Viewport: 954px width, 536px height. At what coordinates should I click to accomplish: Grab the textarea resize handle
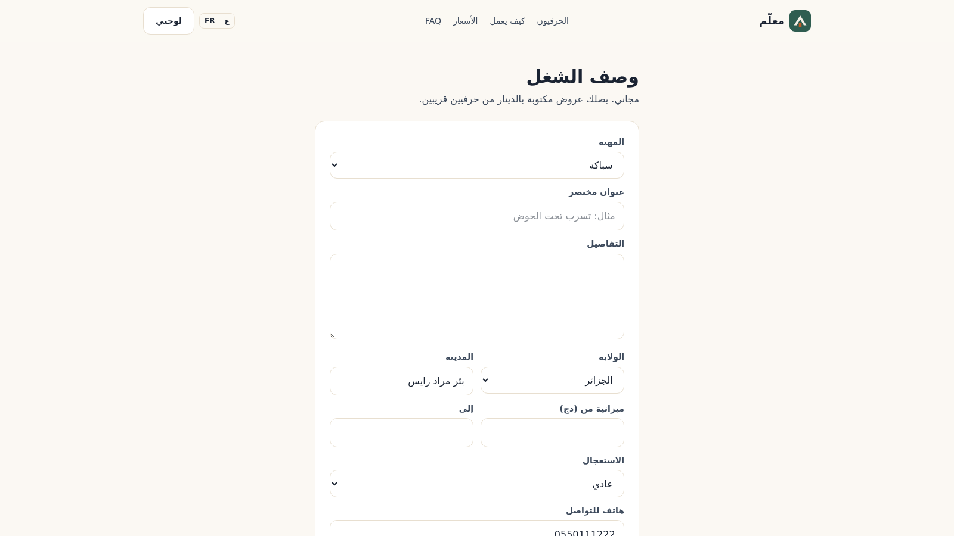coord(333,336)
